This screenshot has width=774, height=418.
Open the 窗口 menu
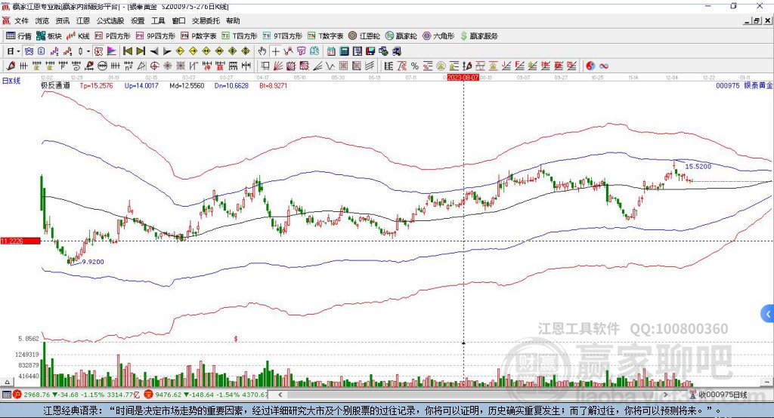(178, 20)
